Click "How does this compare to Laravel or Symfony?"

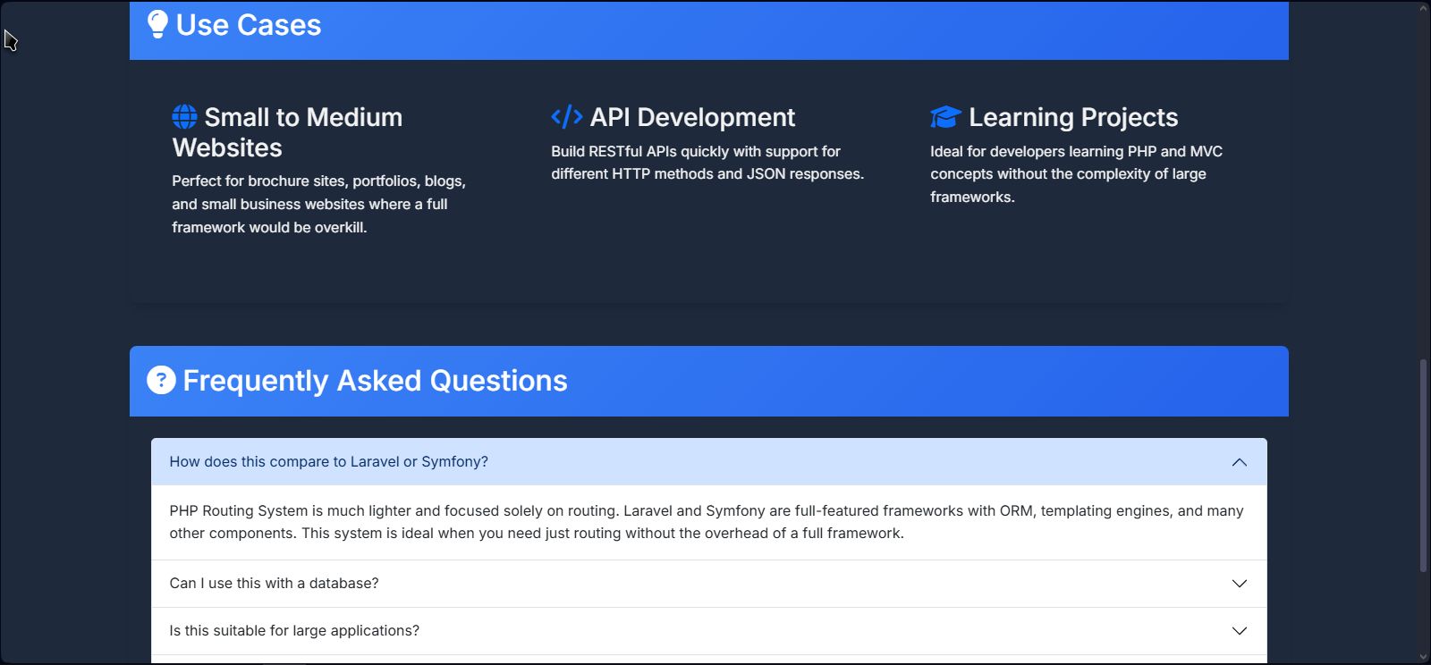click(x=328, y=462)
